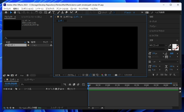Select the Zoom magnifier tool
This screenshot has height=112, width=184.
point(19,12)
